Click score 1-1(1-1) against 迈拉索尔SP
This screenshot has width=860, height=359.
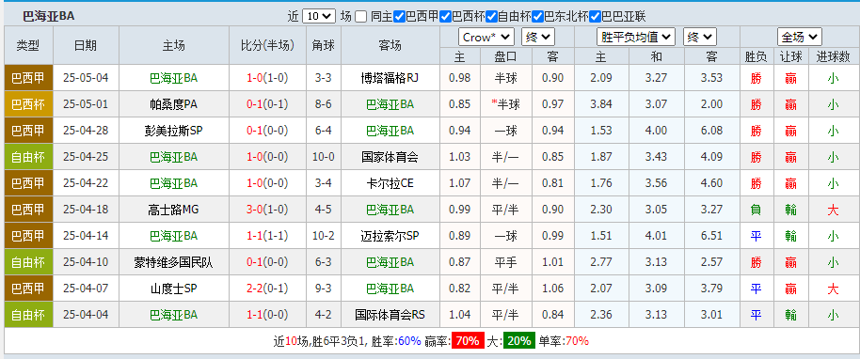[267, 236]
